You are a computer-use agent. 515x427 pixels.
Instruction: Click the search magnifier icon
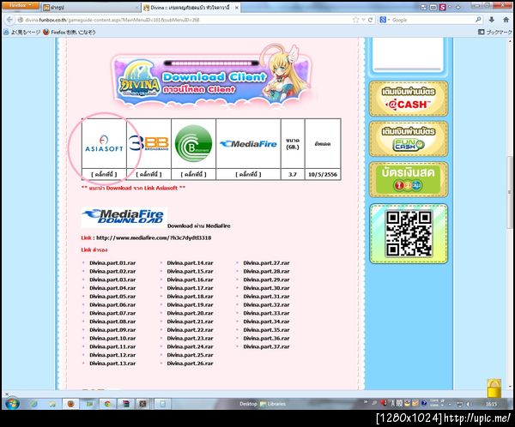click(478, 20)
